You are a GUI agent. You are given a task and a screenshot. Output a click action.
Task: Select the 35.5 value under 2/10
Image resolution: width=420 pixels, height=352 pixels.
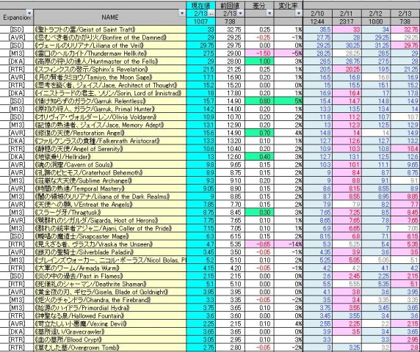coord(318,29)
